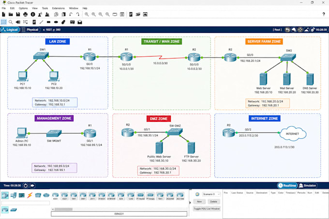Select the FTP Server device
The height and width of the screenshot is (219, 329).
(x=191, y=148)
